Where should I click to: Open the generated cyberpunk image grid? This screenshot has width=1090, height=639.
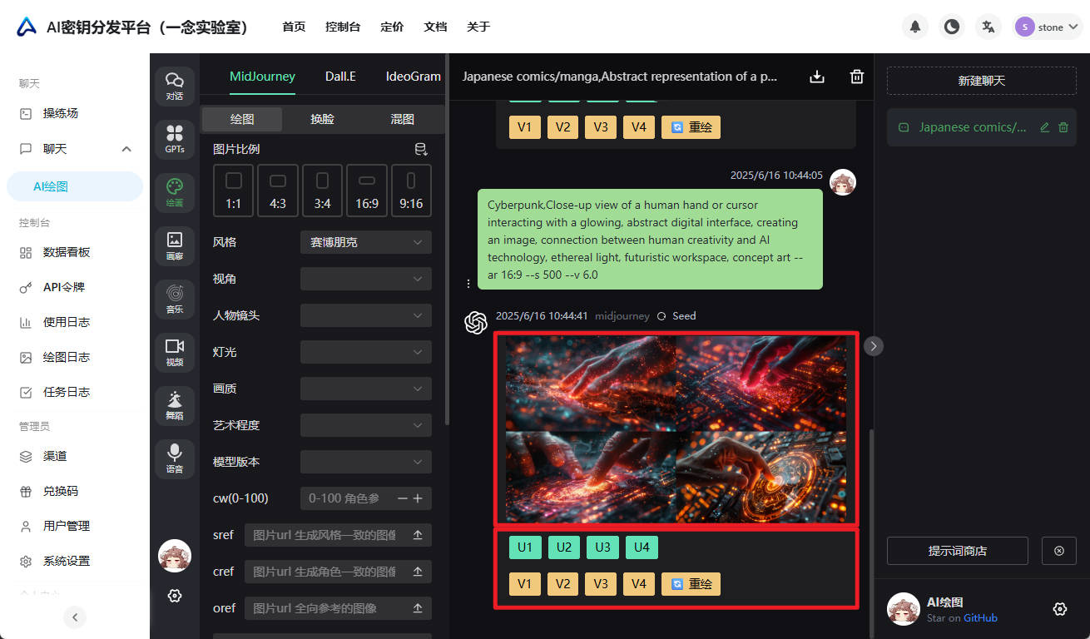point(676,429)
